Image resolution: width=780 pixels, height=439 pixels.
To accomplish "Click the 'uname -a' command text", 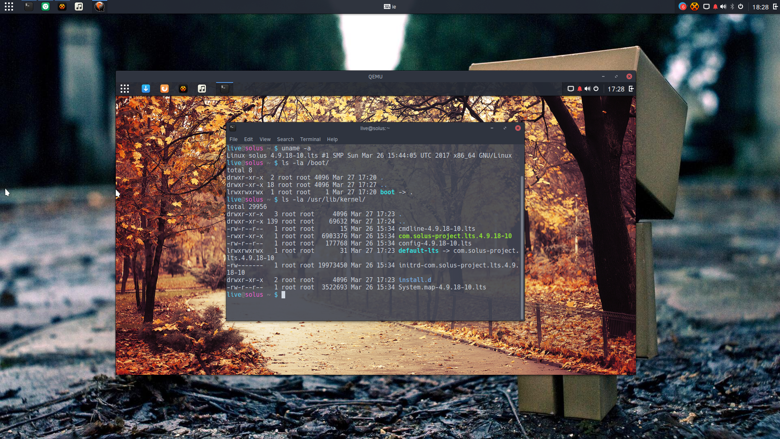I will tap(296, 148).
